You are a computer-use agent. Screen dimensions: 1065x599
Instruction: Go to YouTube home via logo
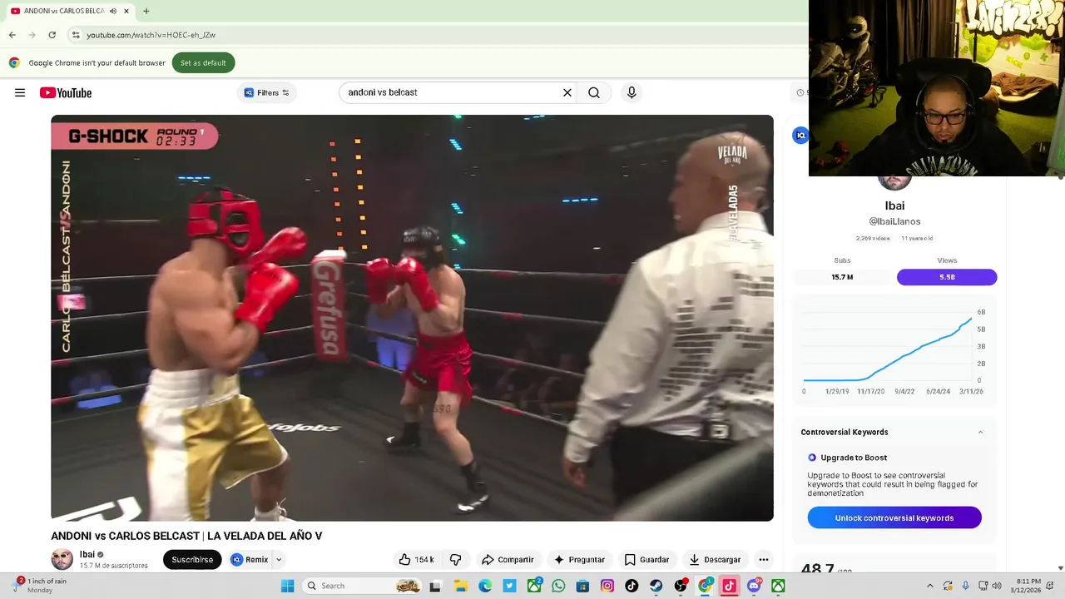[x=66, y=92]
